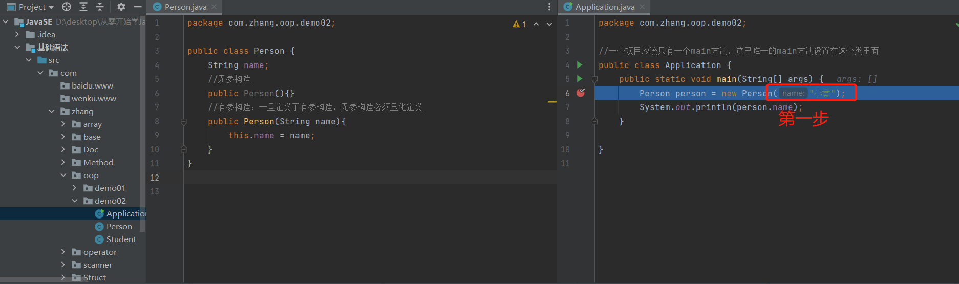Open the Student class in tree

coord(121,239)
